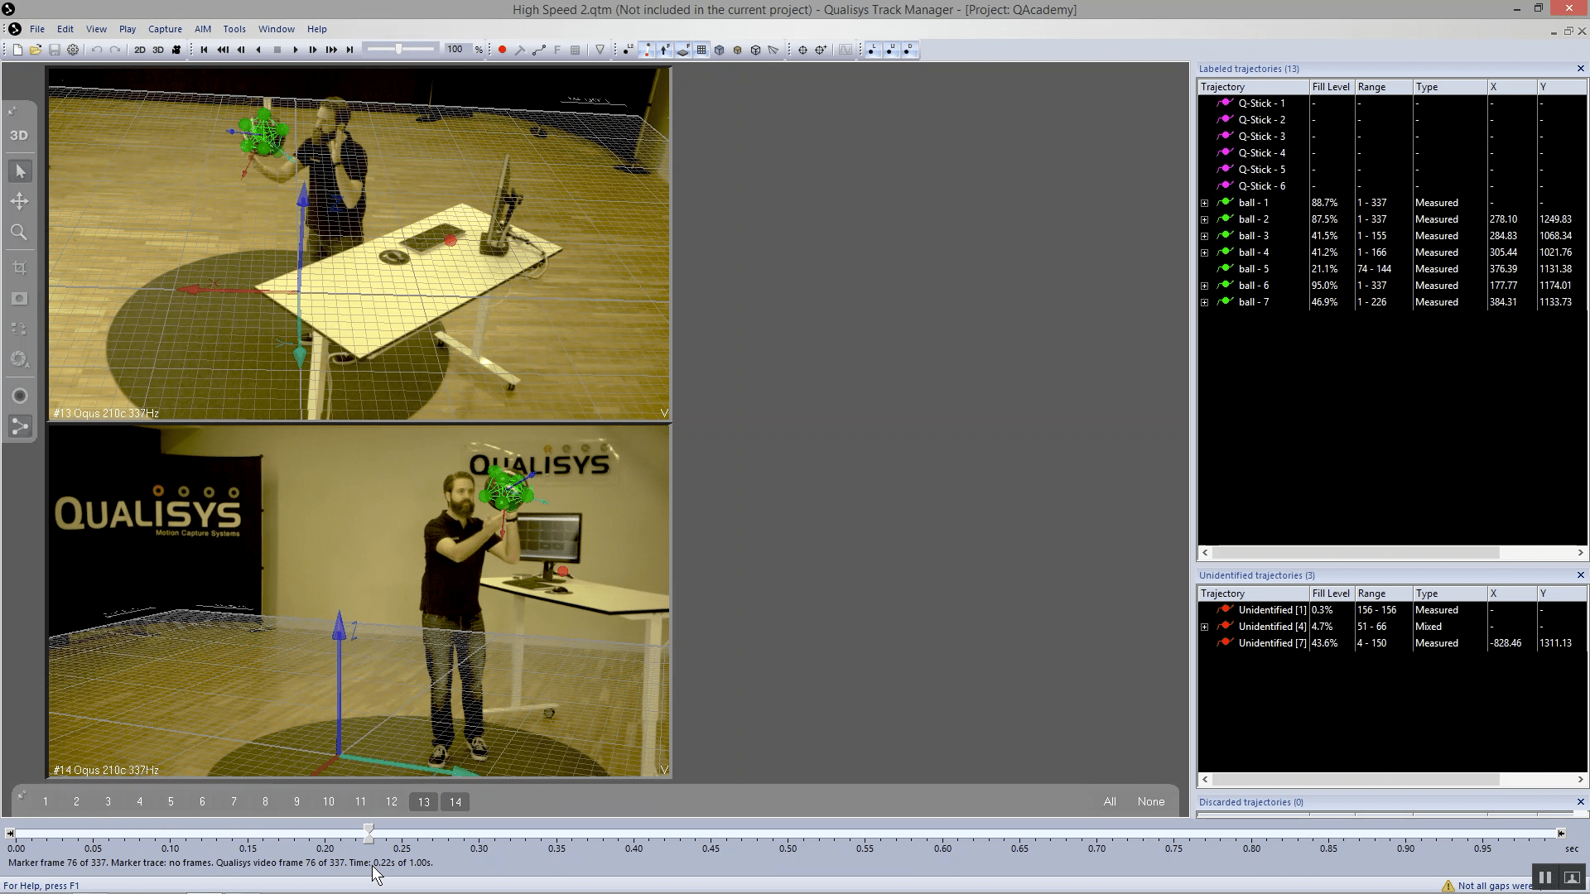Switch to 3D view in the top toolbar
Screen dimensions: 1590x894
click(x=157, y=50)
